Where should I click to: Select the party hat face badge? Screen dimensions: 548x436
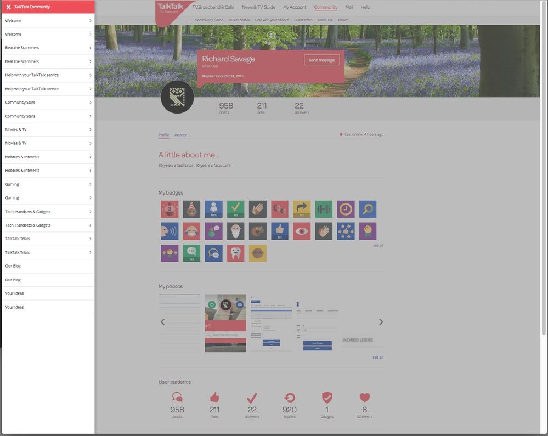click(x=191, y=209)
